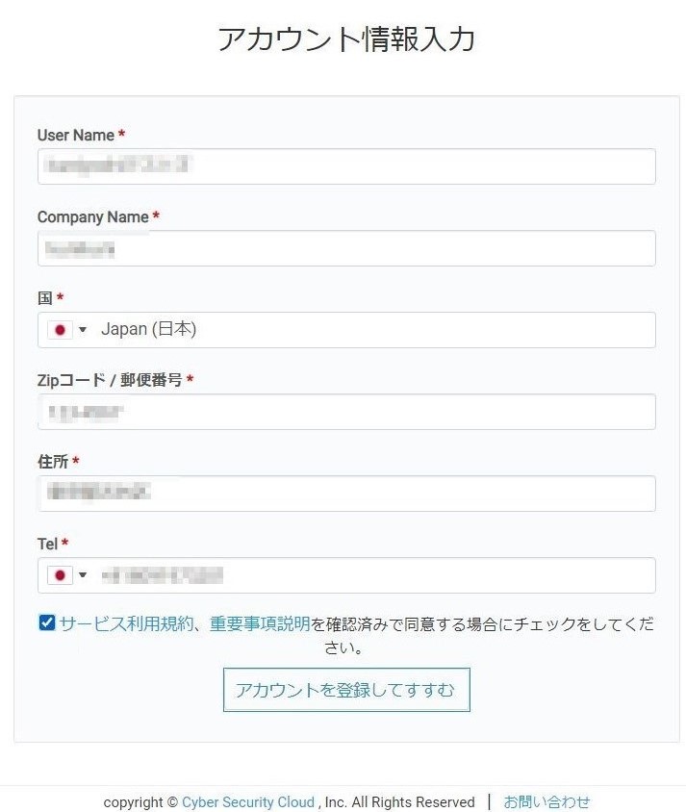Click the Company Name input field
The height and width of the screenshot is (812, 686).
(346, 248)
